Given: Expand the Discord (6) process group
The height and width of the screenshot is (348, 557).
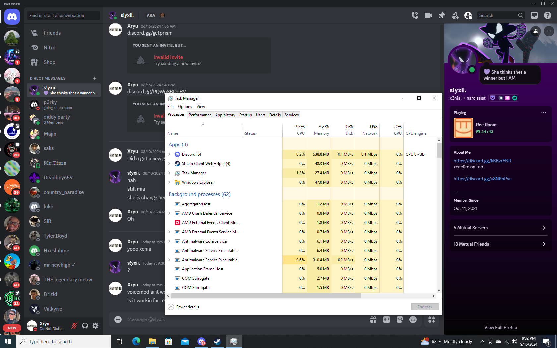Looking at the screenshot, I should (169, 154).
